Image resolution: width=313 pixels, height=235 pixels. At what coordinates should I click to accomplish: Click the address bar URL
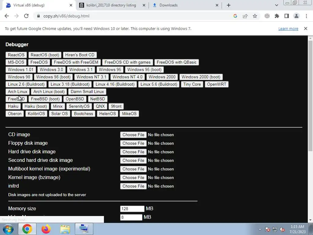click(66, 16)
